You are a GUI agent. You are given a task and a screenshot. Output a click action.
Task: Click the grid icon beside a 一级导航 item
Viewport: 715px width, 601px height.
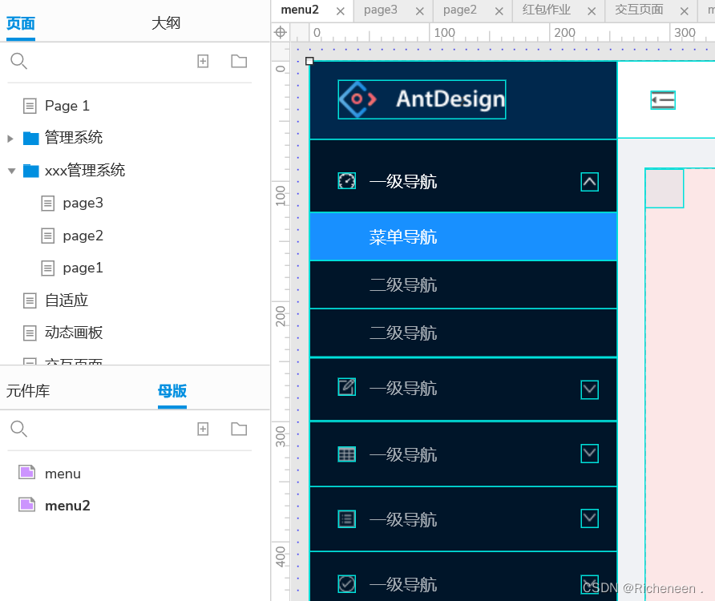click(x=346, y=454)
